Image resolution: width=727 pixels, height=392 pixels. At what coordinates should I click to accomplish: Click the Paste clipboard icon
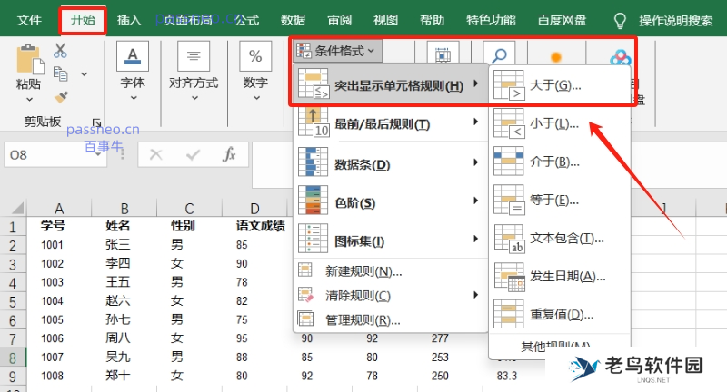pos(30,59)
